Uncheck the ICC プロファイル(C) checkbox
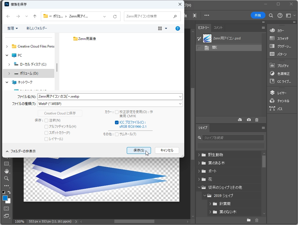This screenshot has width=298, height=225. [117, 123]
